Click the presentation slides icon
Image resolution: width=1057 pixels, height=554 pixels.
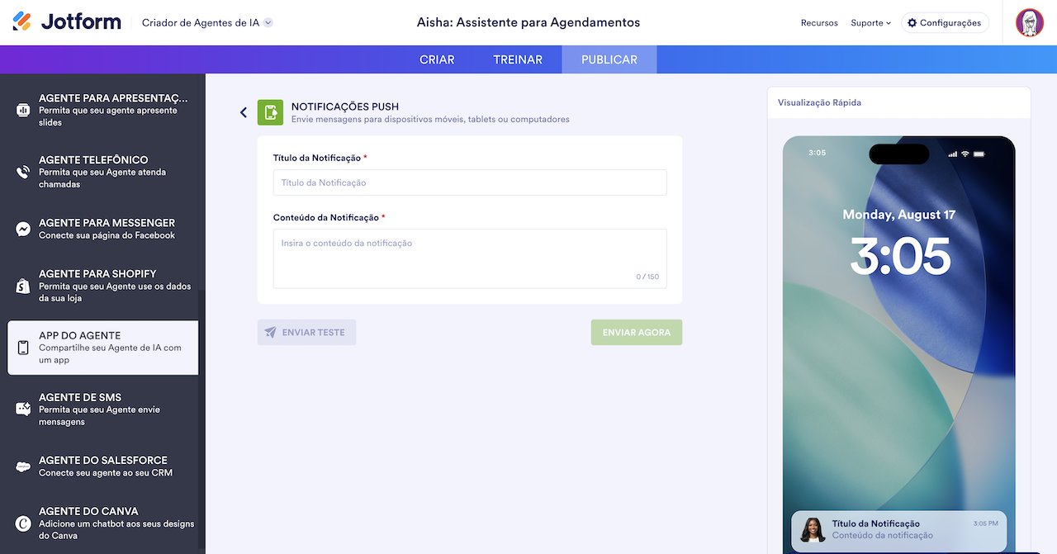click(23, 110)
